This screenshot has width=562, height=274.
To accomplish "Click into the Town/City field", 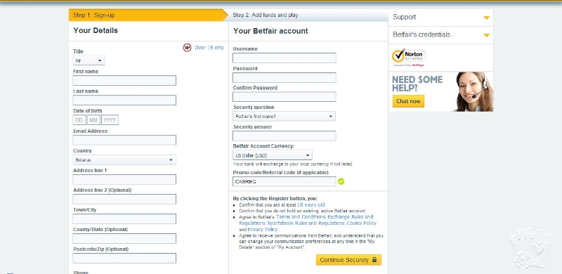I will tap(124, 218).
